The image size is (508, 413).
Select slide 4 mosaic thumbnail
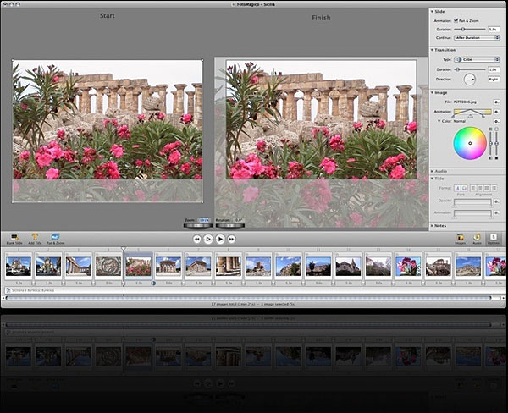pyautogui.click(x=108, y=266)
